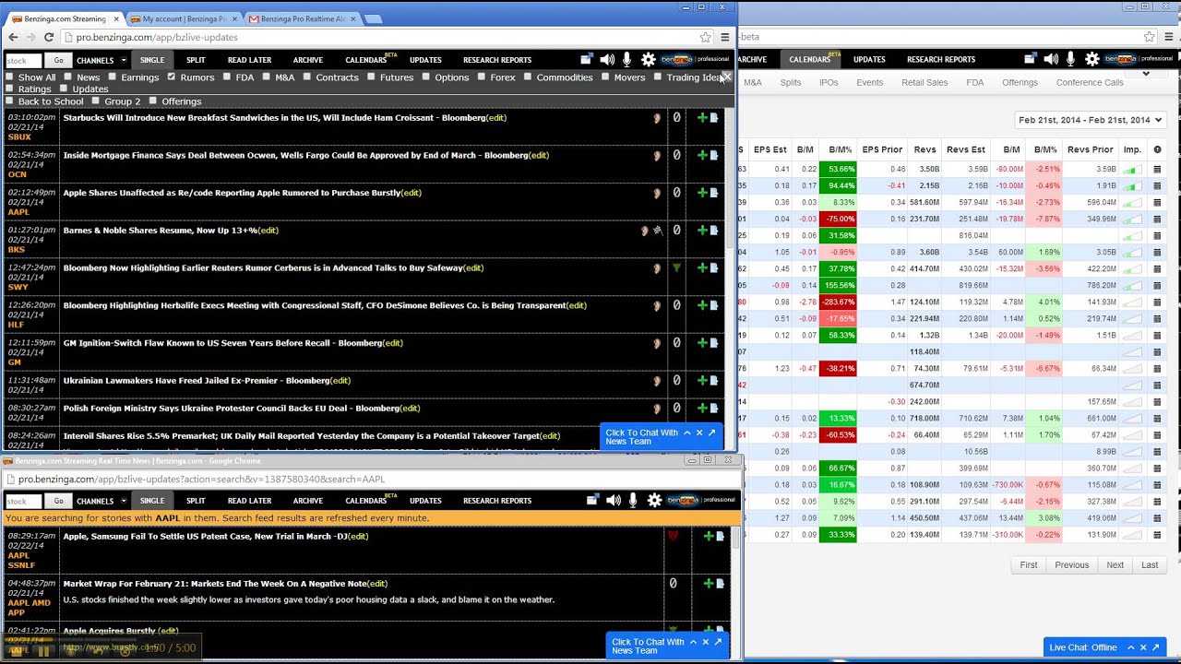Screen dimensions: 1181x664
Task: Click the Previous pagination button
Action: 1071,564
